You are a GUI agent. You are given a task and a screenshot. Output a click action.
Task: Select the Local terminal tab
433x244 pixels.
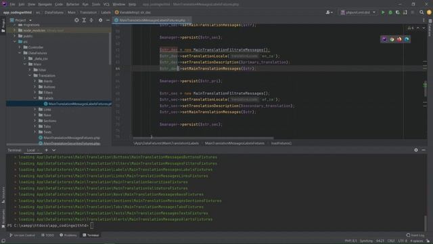31,150
